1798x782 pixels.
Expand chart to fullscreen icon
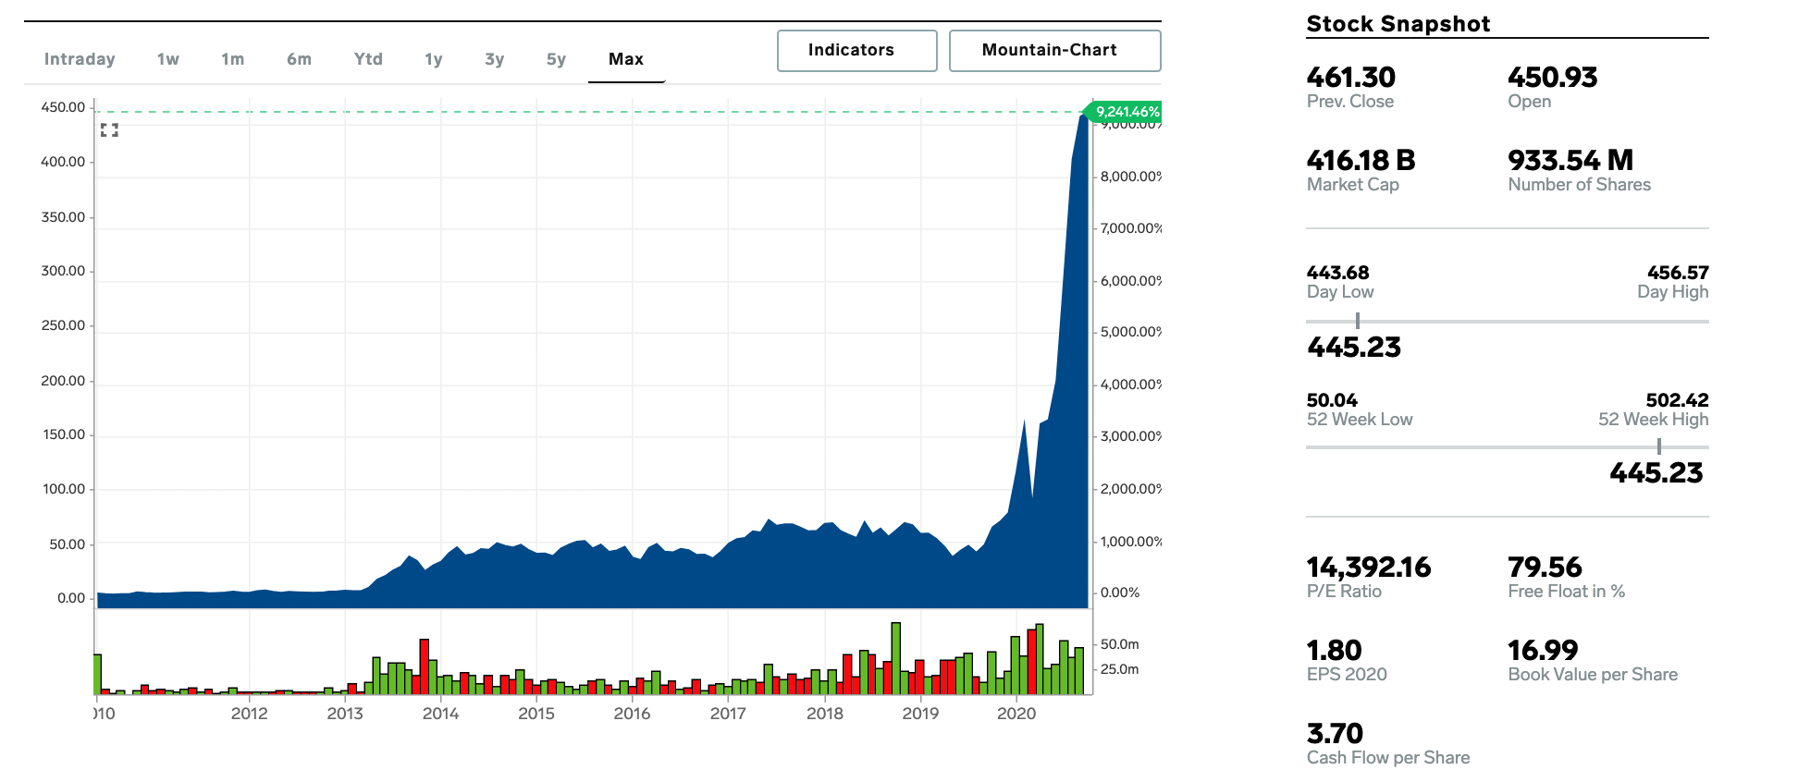coord(109,130)
